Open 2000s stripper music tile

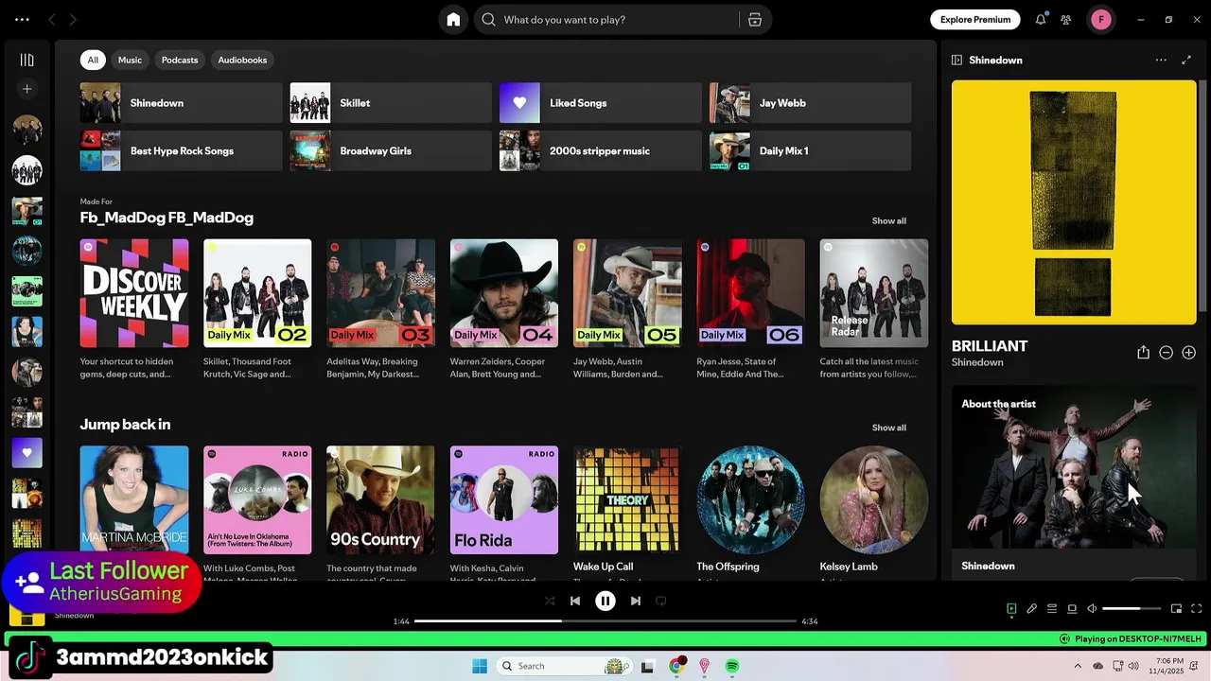click(601, 150)
